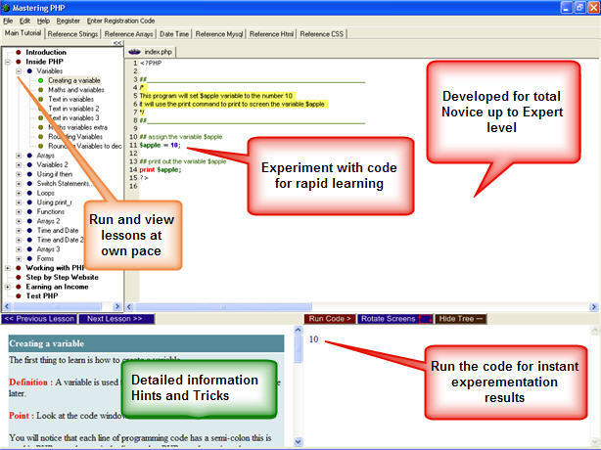Open the Edit menu
The image size is (601, 450).
coord(24,21)
